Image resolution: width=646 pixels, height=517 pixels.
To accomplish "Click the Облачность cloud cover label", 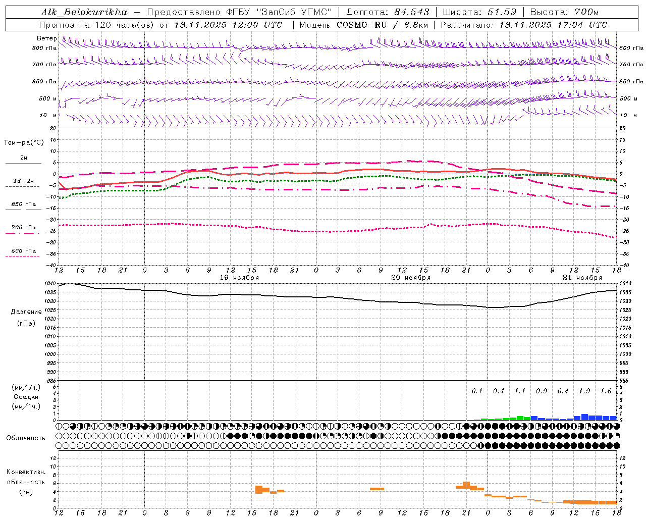I will 25,438.
